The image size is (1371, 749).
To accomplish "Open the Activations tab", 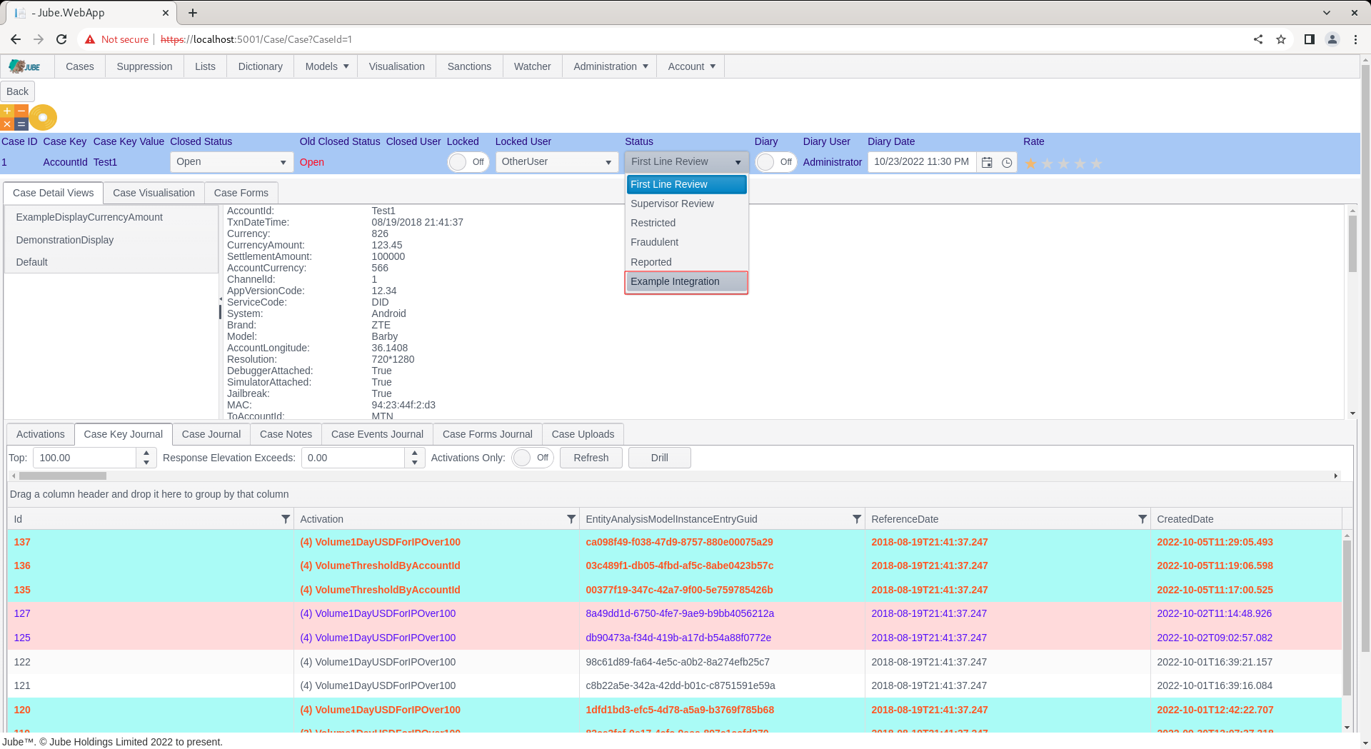I will pyautogui.click(x=41, y=434).
